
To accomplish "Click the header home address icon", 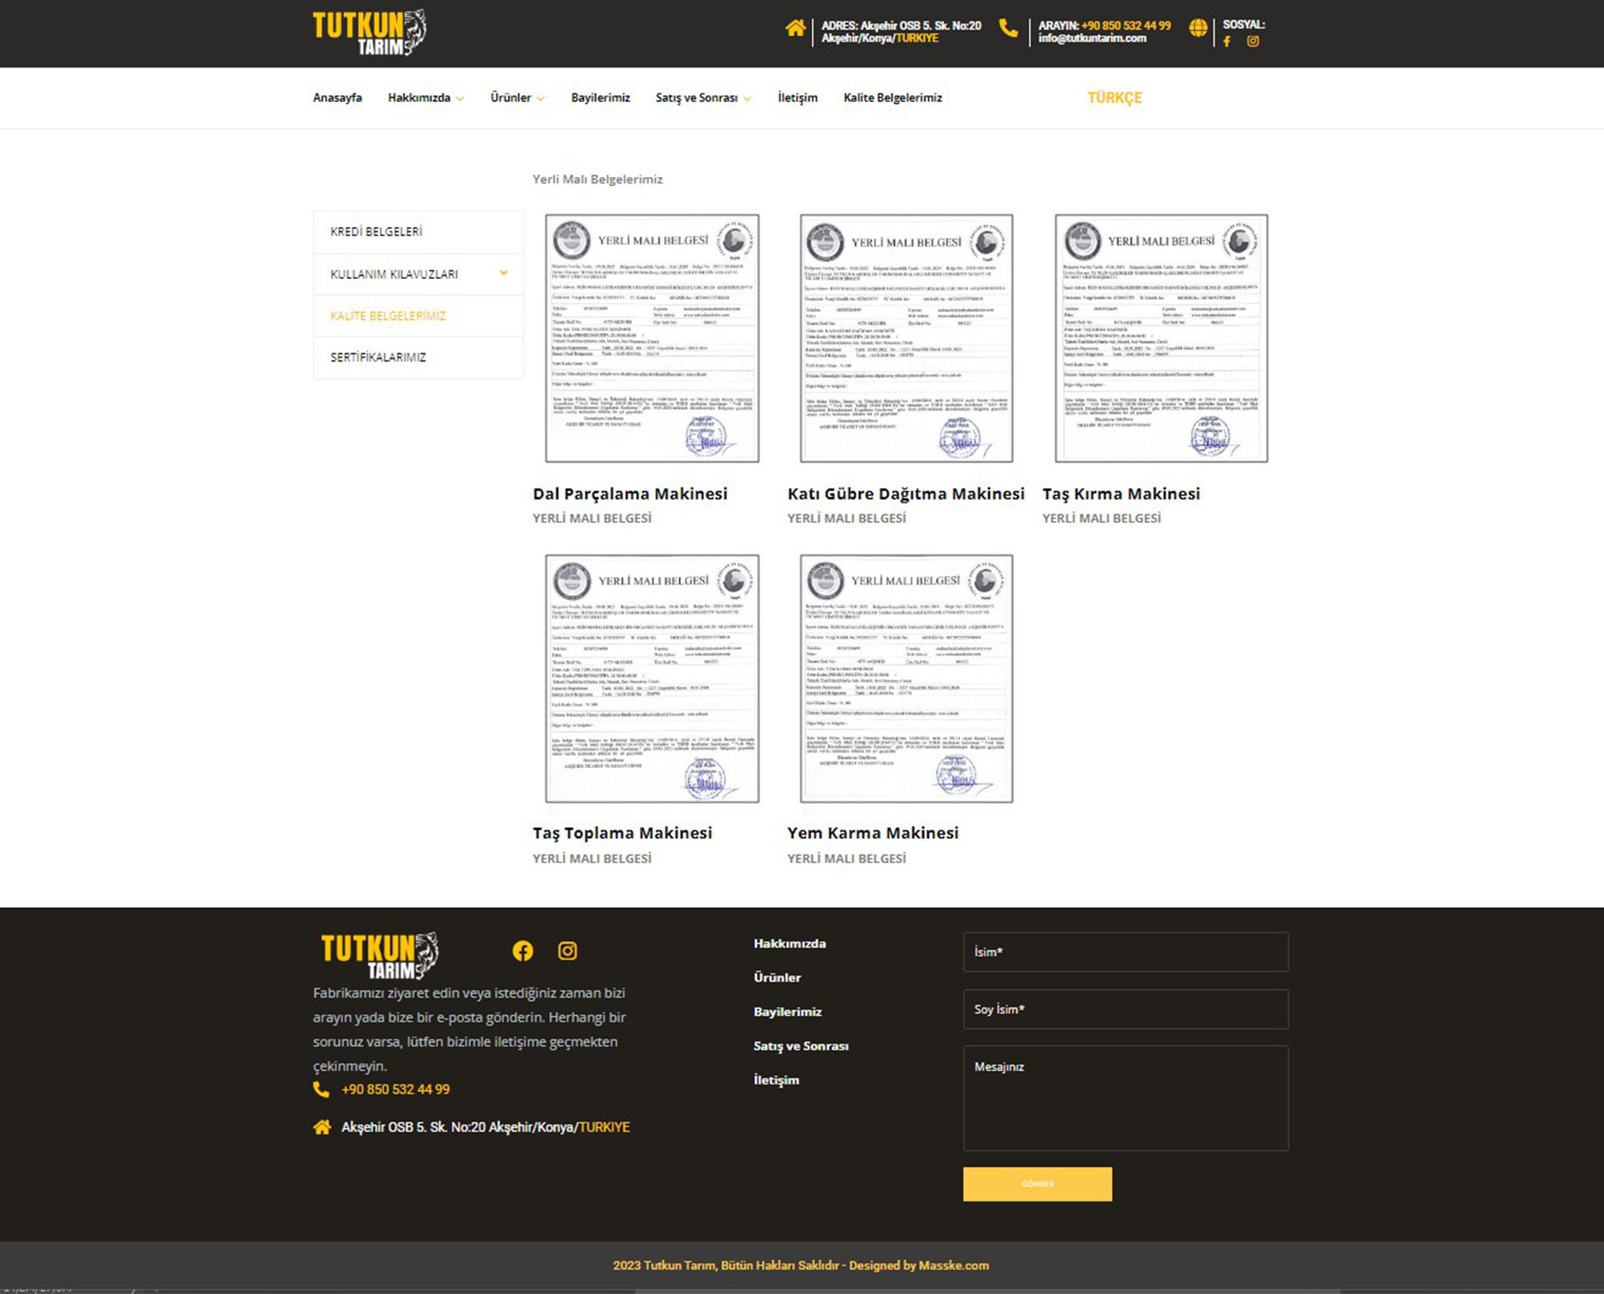I will [x=794, y=28].
